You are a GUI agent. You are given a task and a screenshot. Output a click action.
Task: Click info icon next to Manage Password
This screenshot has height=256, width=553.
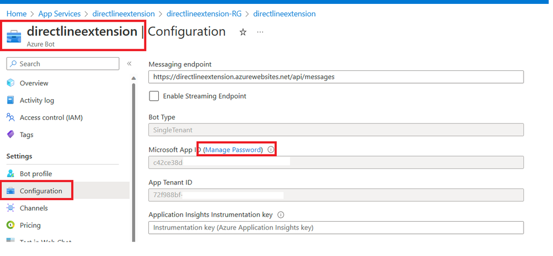271,150
